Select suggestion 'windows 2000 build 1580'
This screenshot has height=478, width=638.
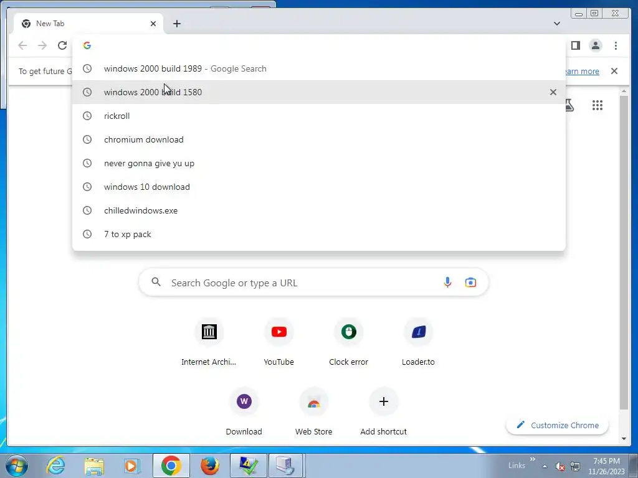coord(319,92)
